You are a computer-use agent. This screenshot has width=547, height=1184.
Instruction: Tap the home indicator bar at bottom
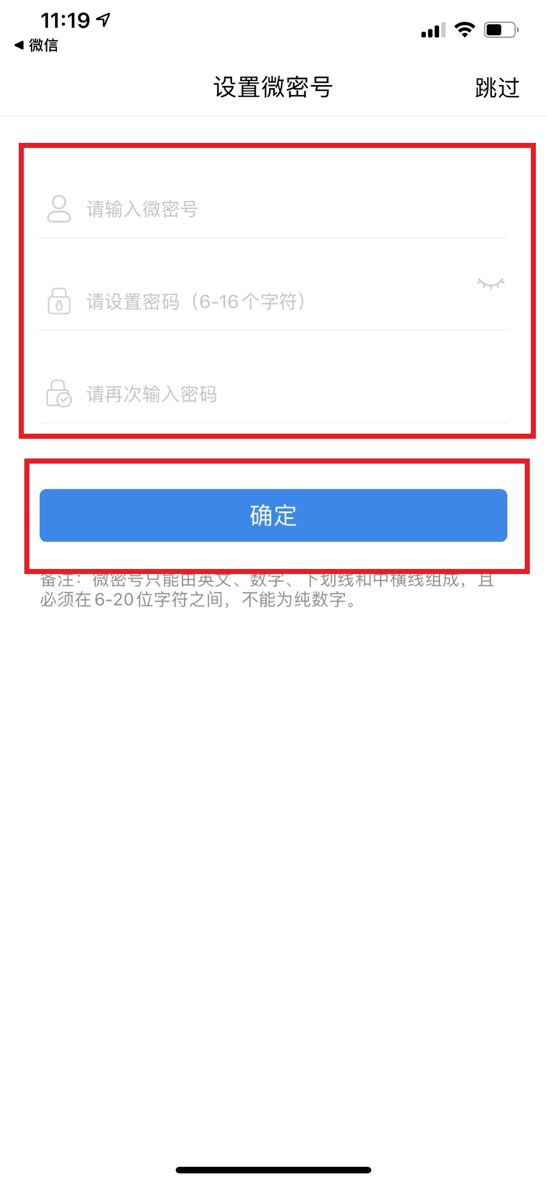pyautogui.click(x=273, y=1170)
